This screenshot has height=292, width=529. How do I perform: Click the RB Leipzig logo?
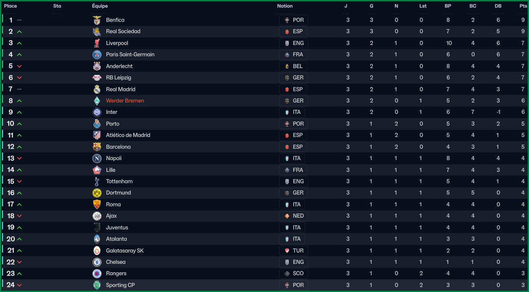[x=97, y=78]
